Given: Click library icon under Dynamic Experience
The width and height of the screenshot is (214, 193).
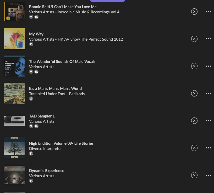Looking at the screenshot, I should pos(31,181).
